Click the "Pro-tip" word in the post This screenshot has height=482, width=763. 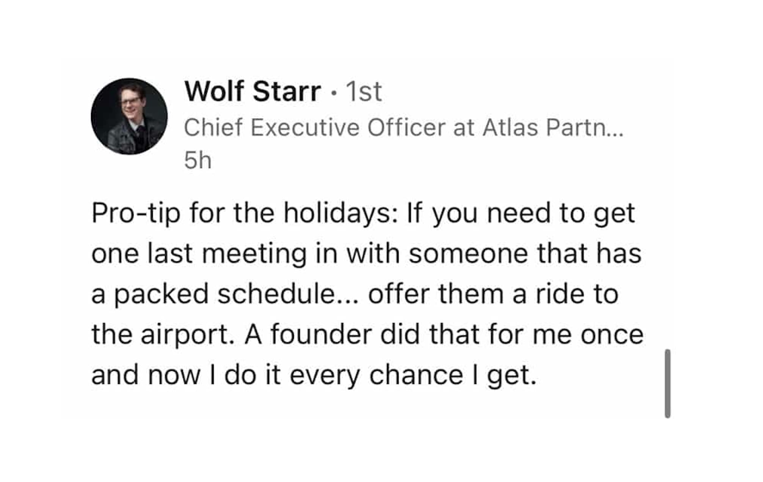pos(136,213)
